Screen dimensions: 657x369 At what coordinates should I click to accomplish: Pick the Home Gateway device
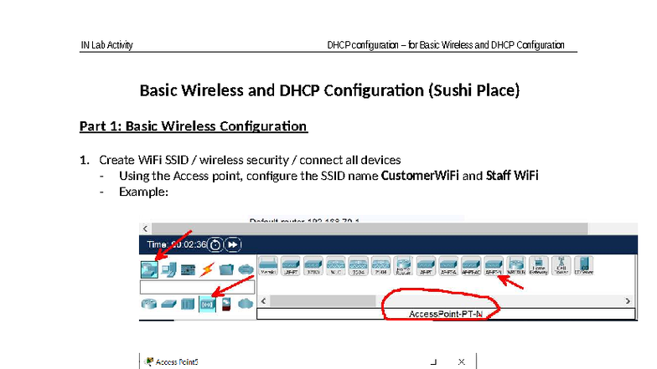click(538, 266)
